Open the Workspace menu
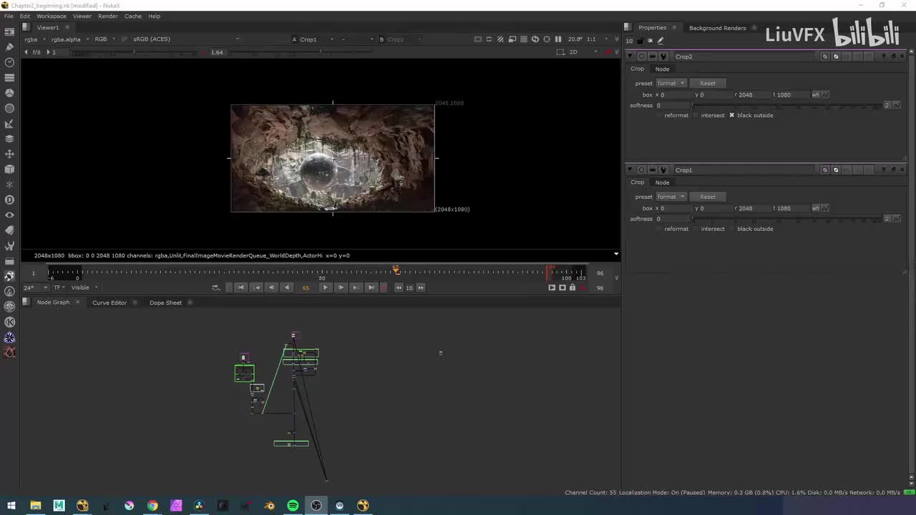 click(x=51, y=16)
